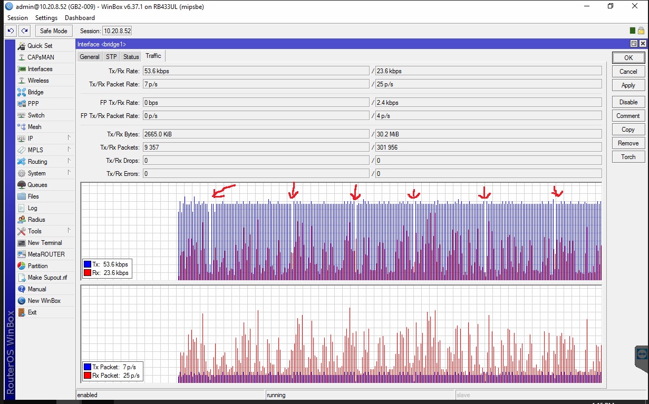Viewport: 649px width, 404px height.
Task: Open the MetaROUTER menu
Action: 46,254
